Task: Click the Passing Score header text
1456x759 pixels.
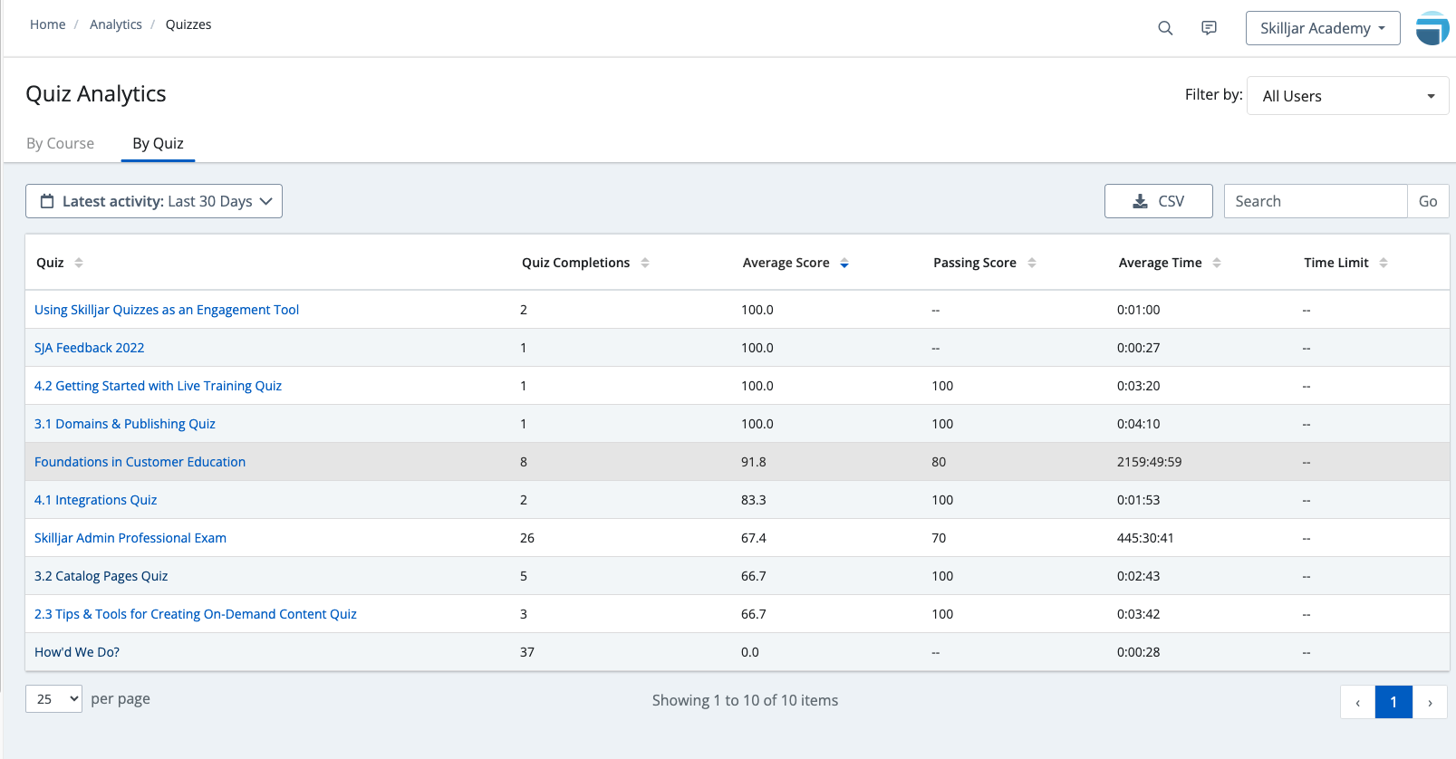Action: pos(975,263)
